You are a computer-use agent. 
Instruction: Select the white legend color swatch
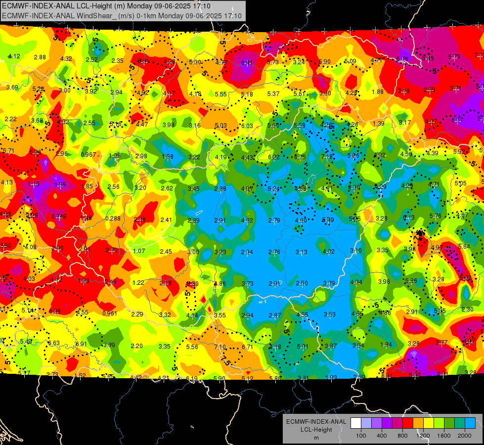point(355,423)
